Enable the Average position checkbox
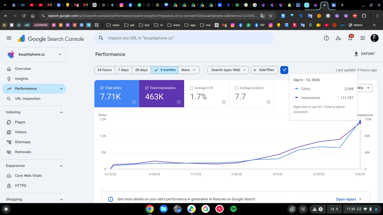The height and width of the screenshot is (215, 383). (x=237, y=88)
